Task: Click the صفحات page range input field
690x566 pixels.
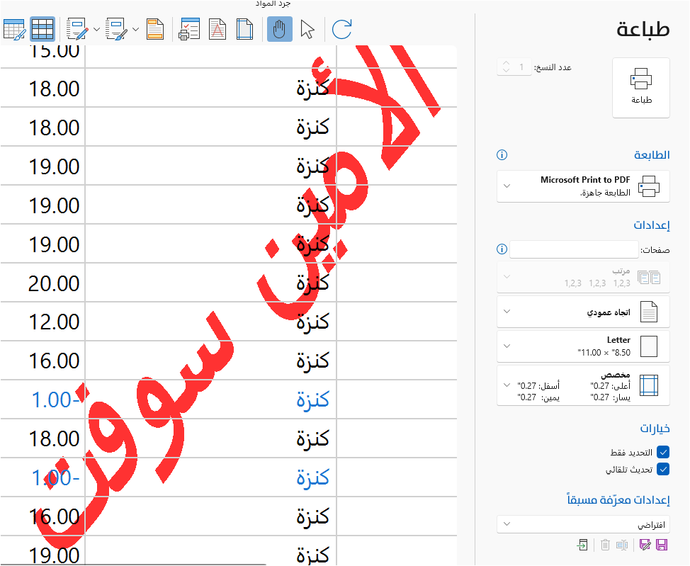Action: [x=574, y=249]
